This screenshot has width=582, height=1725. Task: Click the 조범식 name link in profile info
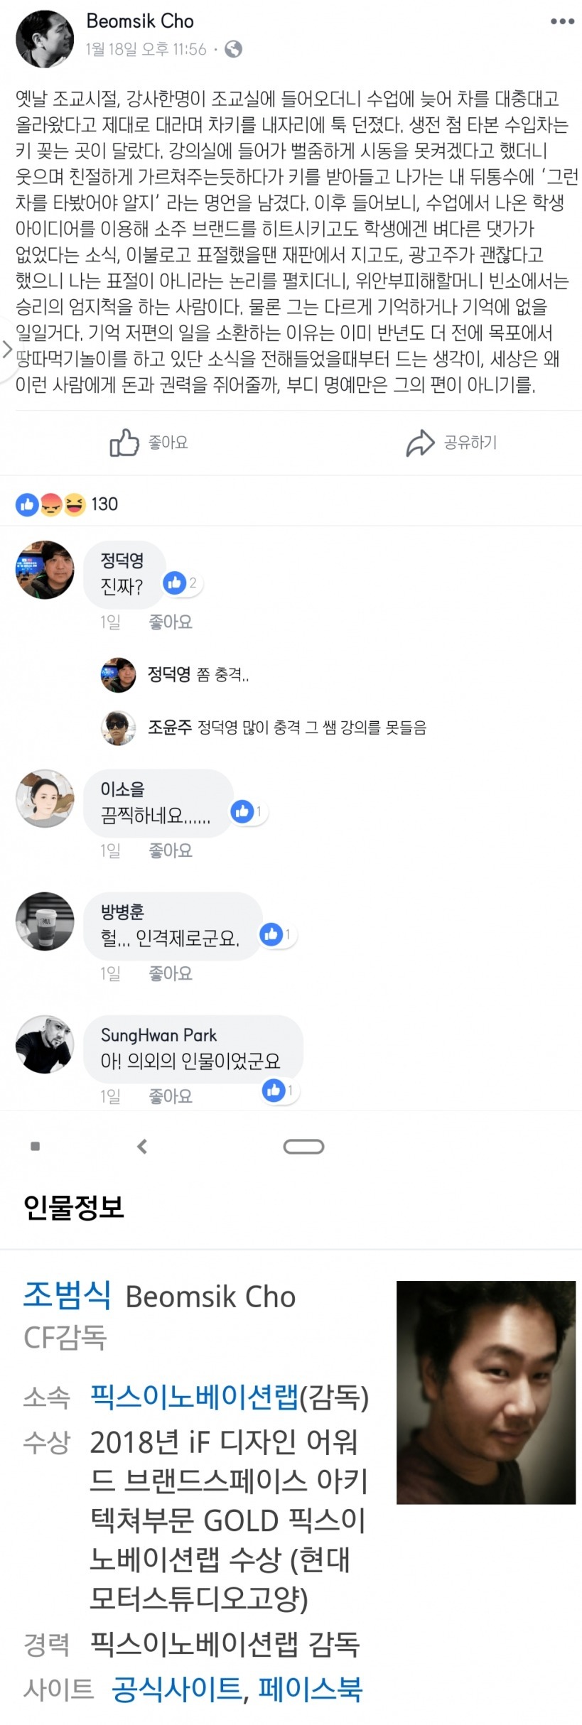pos(67,1295)
